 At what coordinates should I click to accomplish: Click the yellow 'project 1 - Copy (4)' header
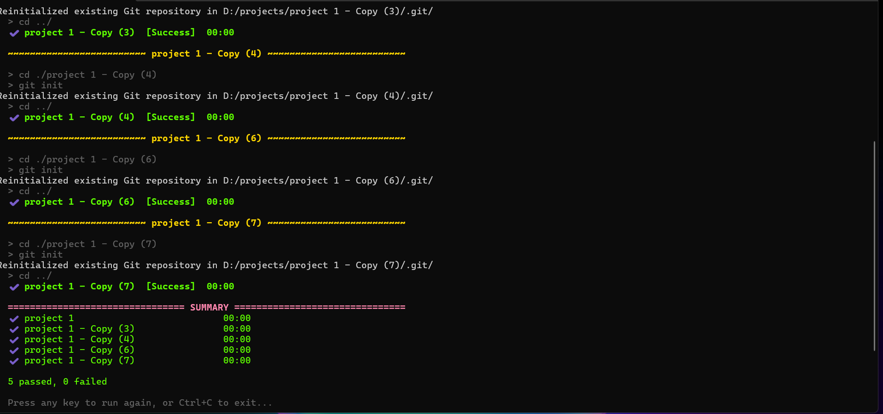coord(206,53)
